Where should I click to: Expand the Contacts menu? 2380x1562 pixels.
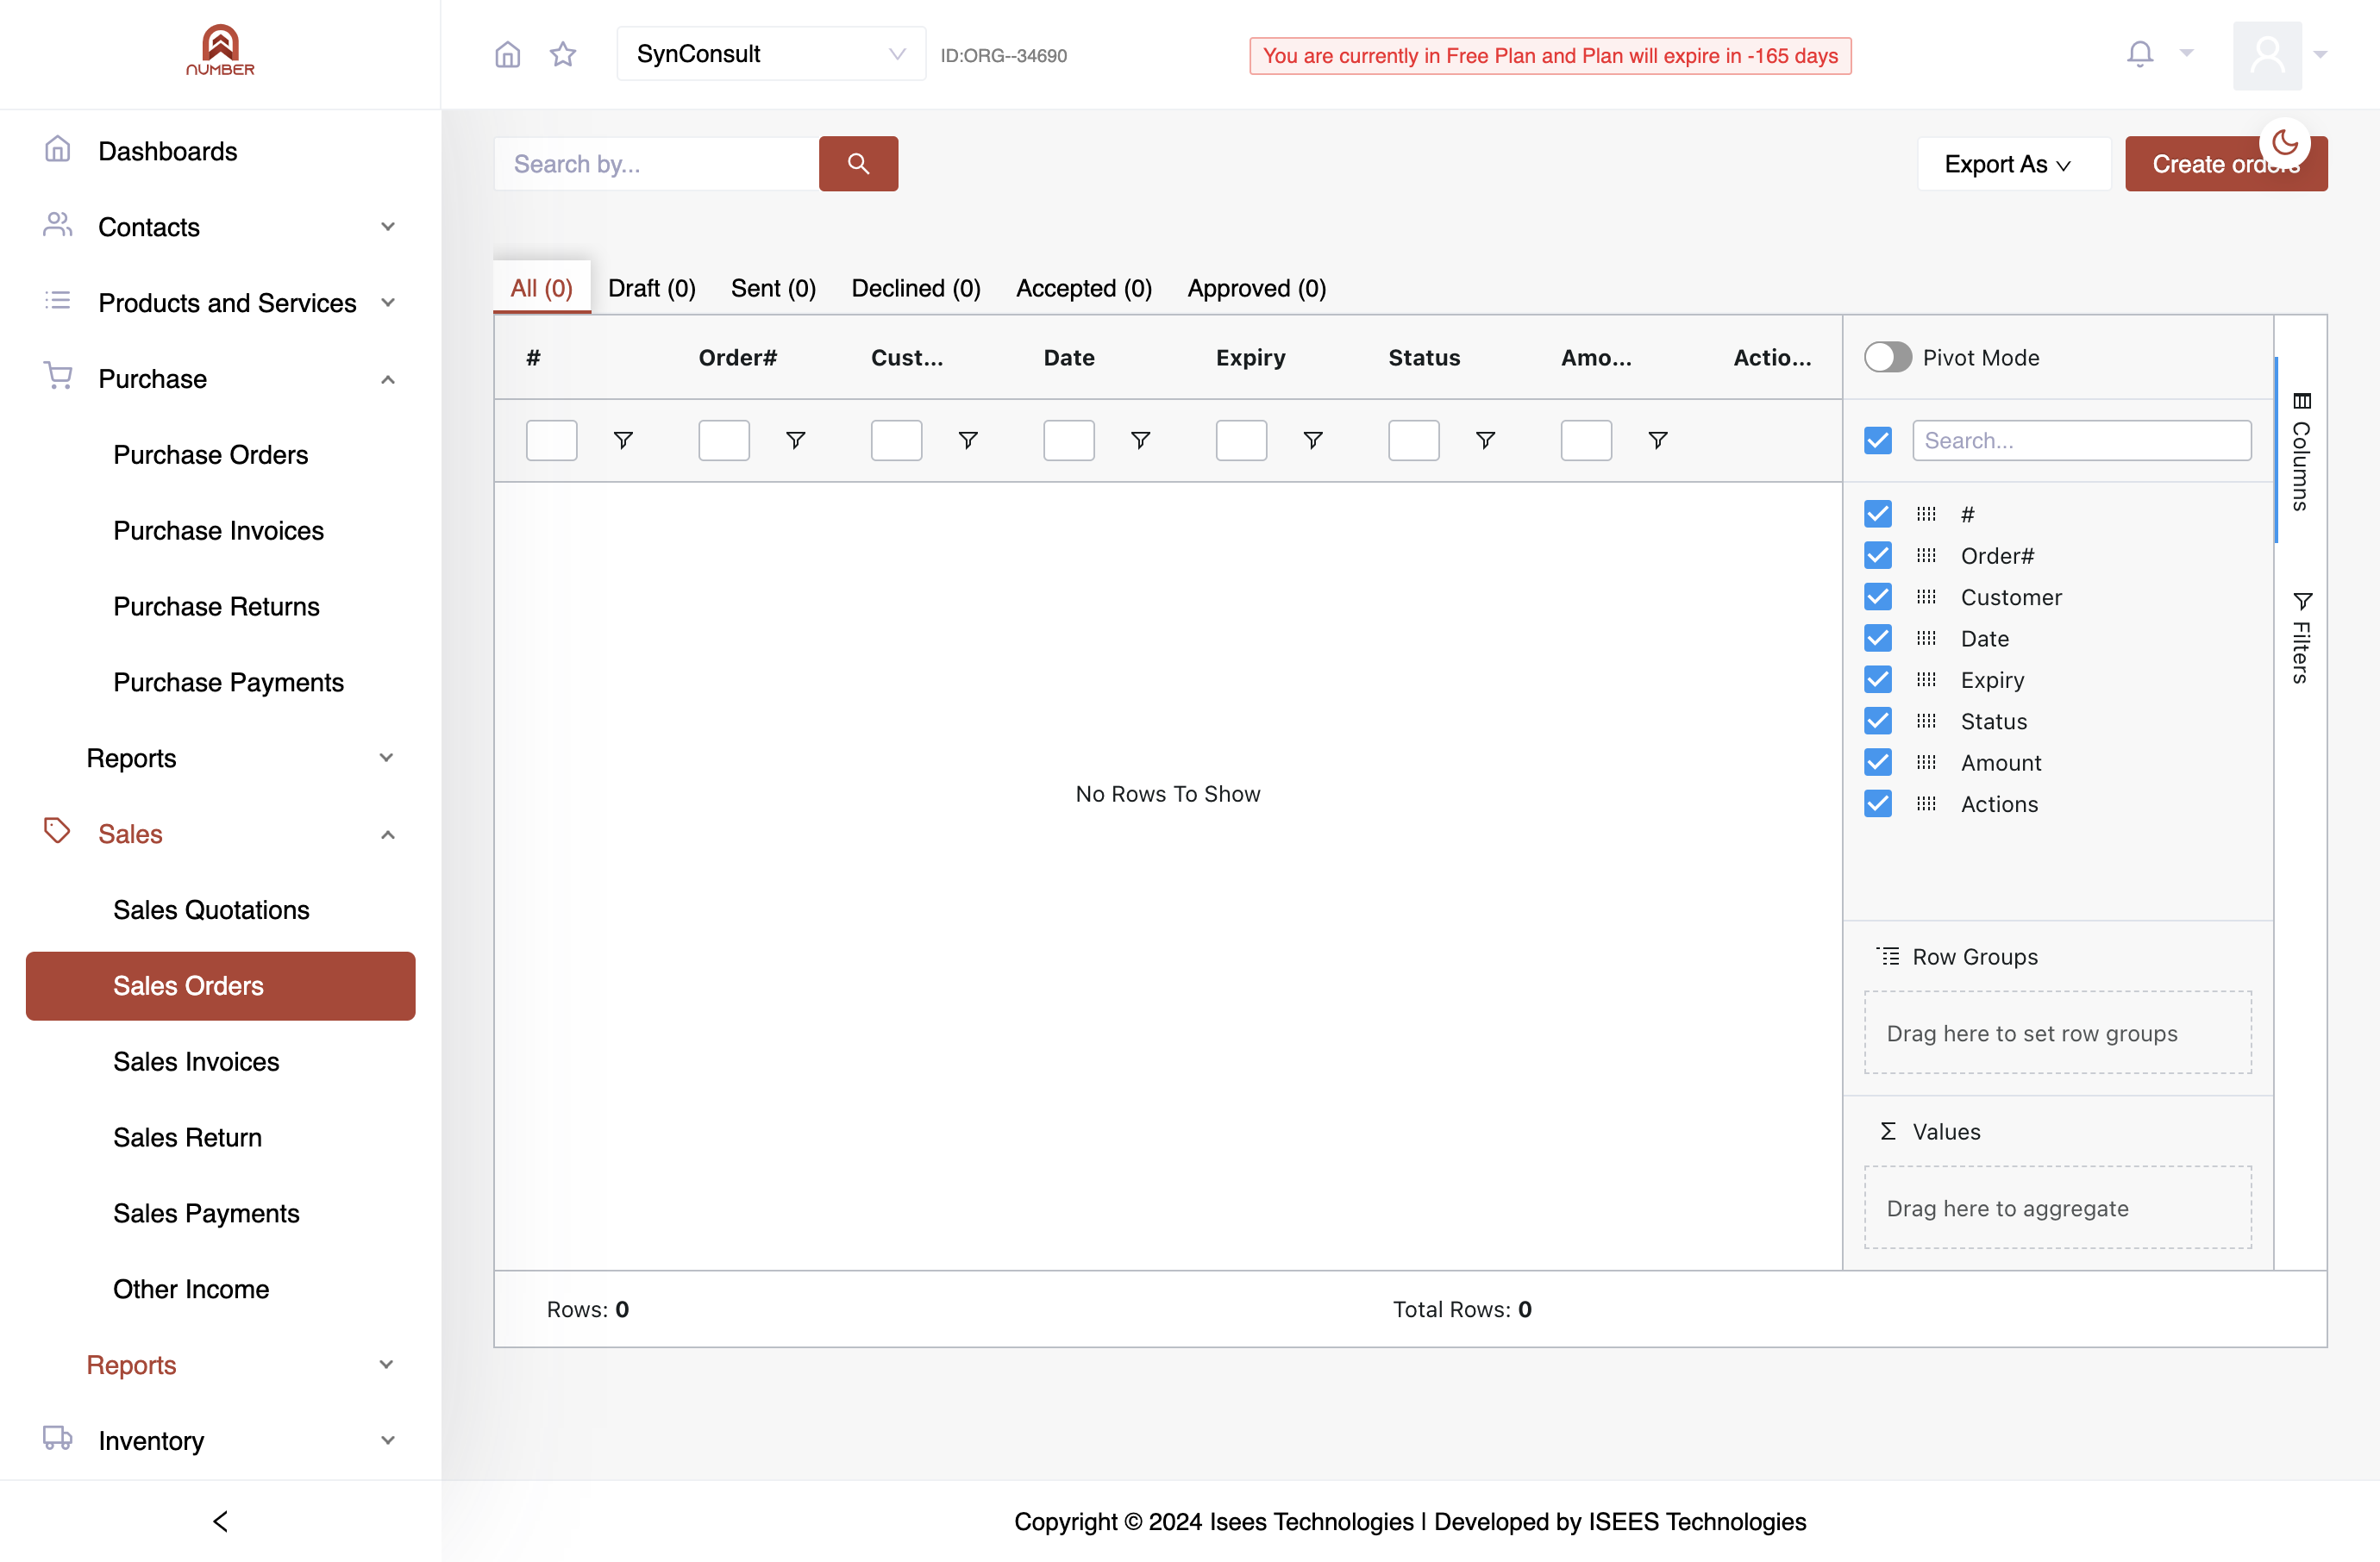point(220,227)
